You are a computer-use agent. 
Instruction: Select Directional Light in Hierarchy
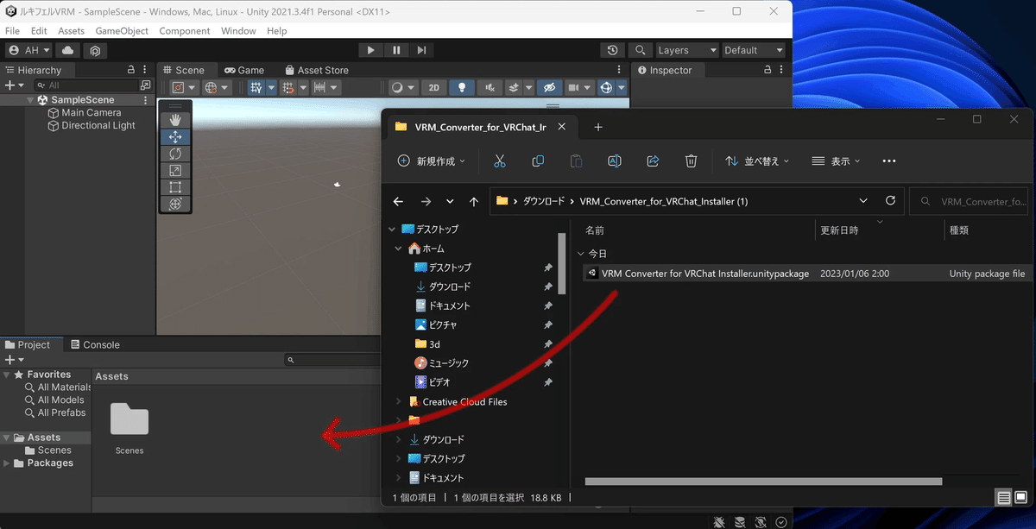[x=92, y=125]
